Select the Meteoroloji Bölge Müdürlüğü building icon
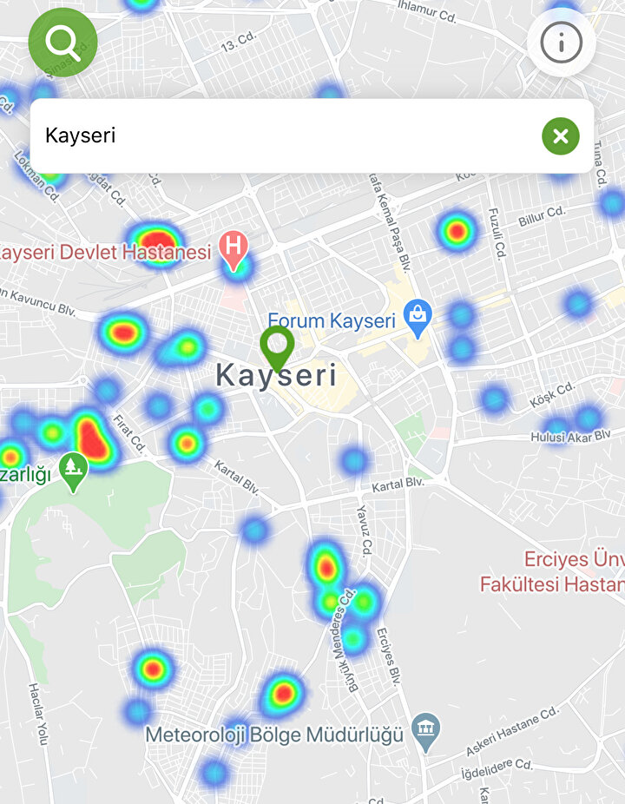625x804 pixels. point(425,732)
